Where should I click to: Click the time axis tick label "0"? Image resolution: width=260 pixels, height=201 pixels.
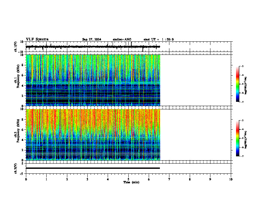click(26, 179)
